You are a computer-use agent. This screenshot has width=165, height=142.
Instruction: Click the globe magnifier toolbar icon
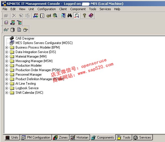[55, 16]
